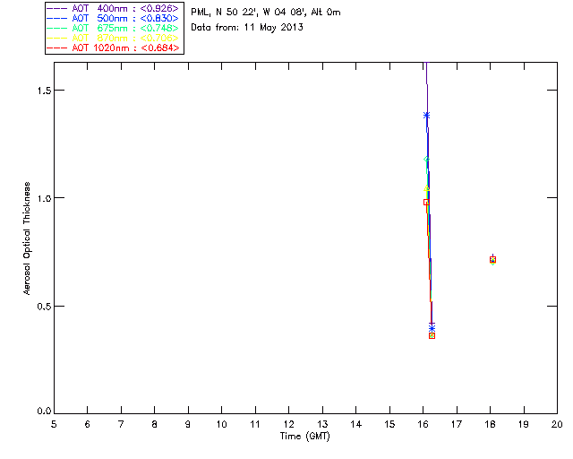
Task: Click the x-axis label 14
Action: (x=356, y=424)
